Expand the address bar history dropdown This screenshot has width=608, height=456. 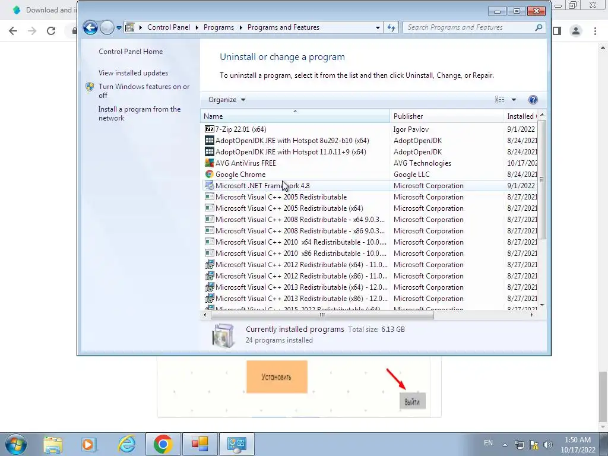point(378,27)
